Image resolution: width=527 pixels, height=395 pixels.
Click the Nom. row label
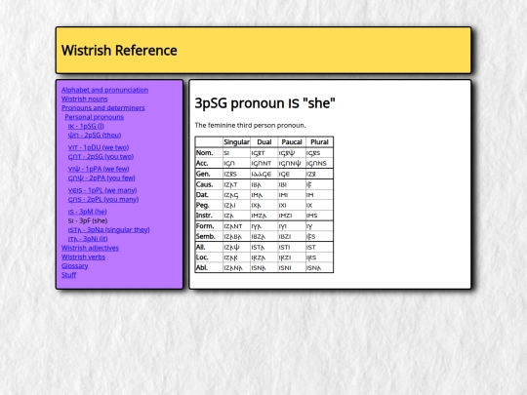tap(209, 153)
